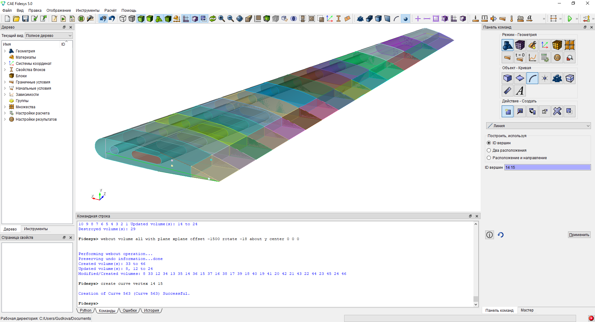Open the 'Полное дерево' view dropdown
This screenshot has width=595, height=322.
pyautogui.click(x=49, y=36)
